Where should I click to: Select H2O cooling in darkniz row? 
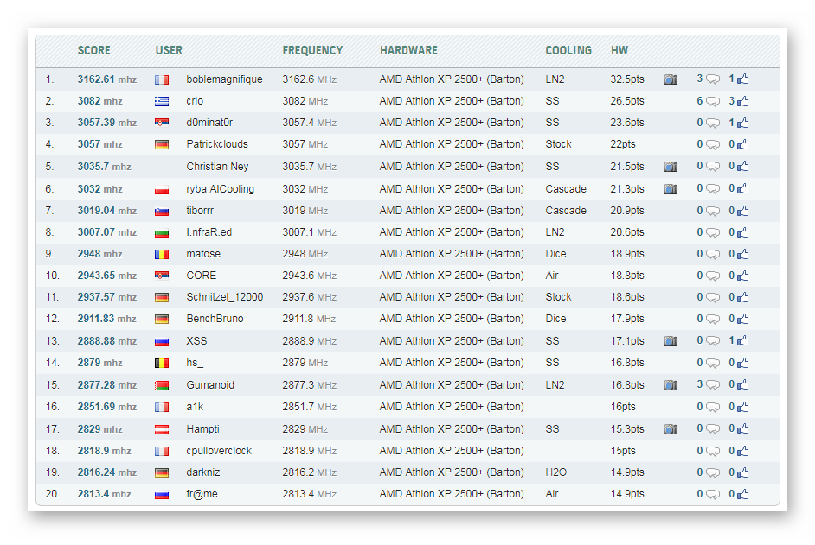[555, 472]
